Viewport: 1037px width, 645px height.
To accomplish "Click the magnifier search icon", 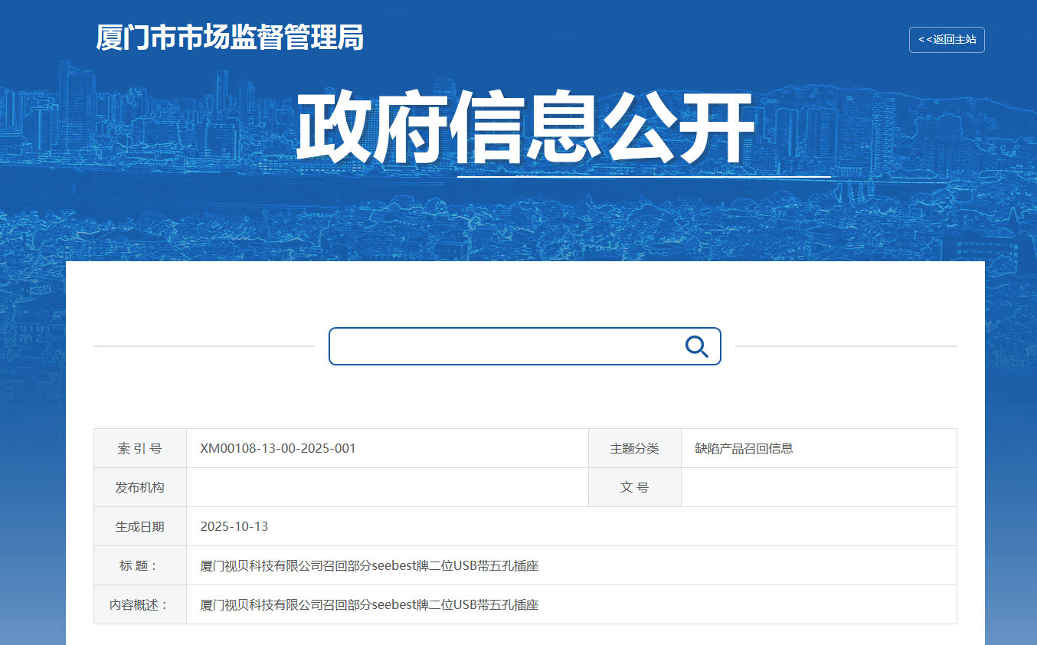I will 696,346.
